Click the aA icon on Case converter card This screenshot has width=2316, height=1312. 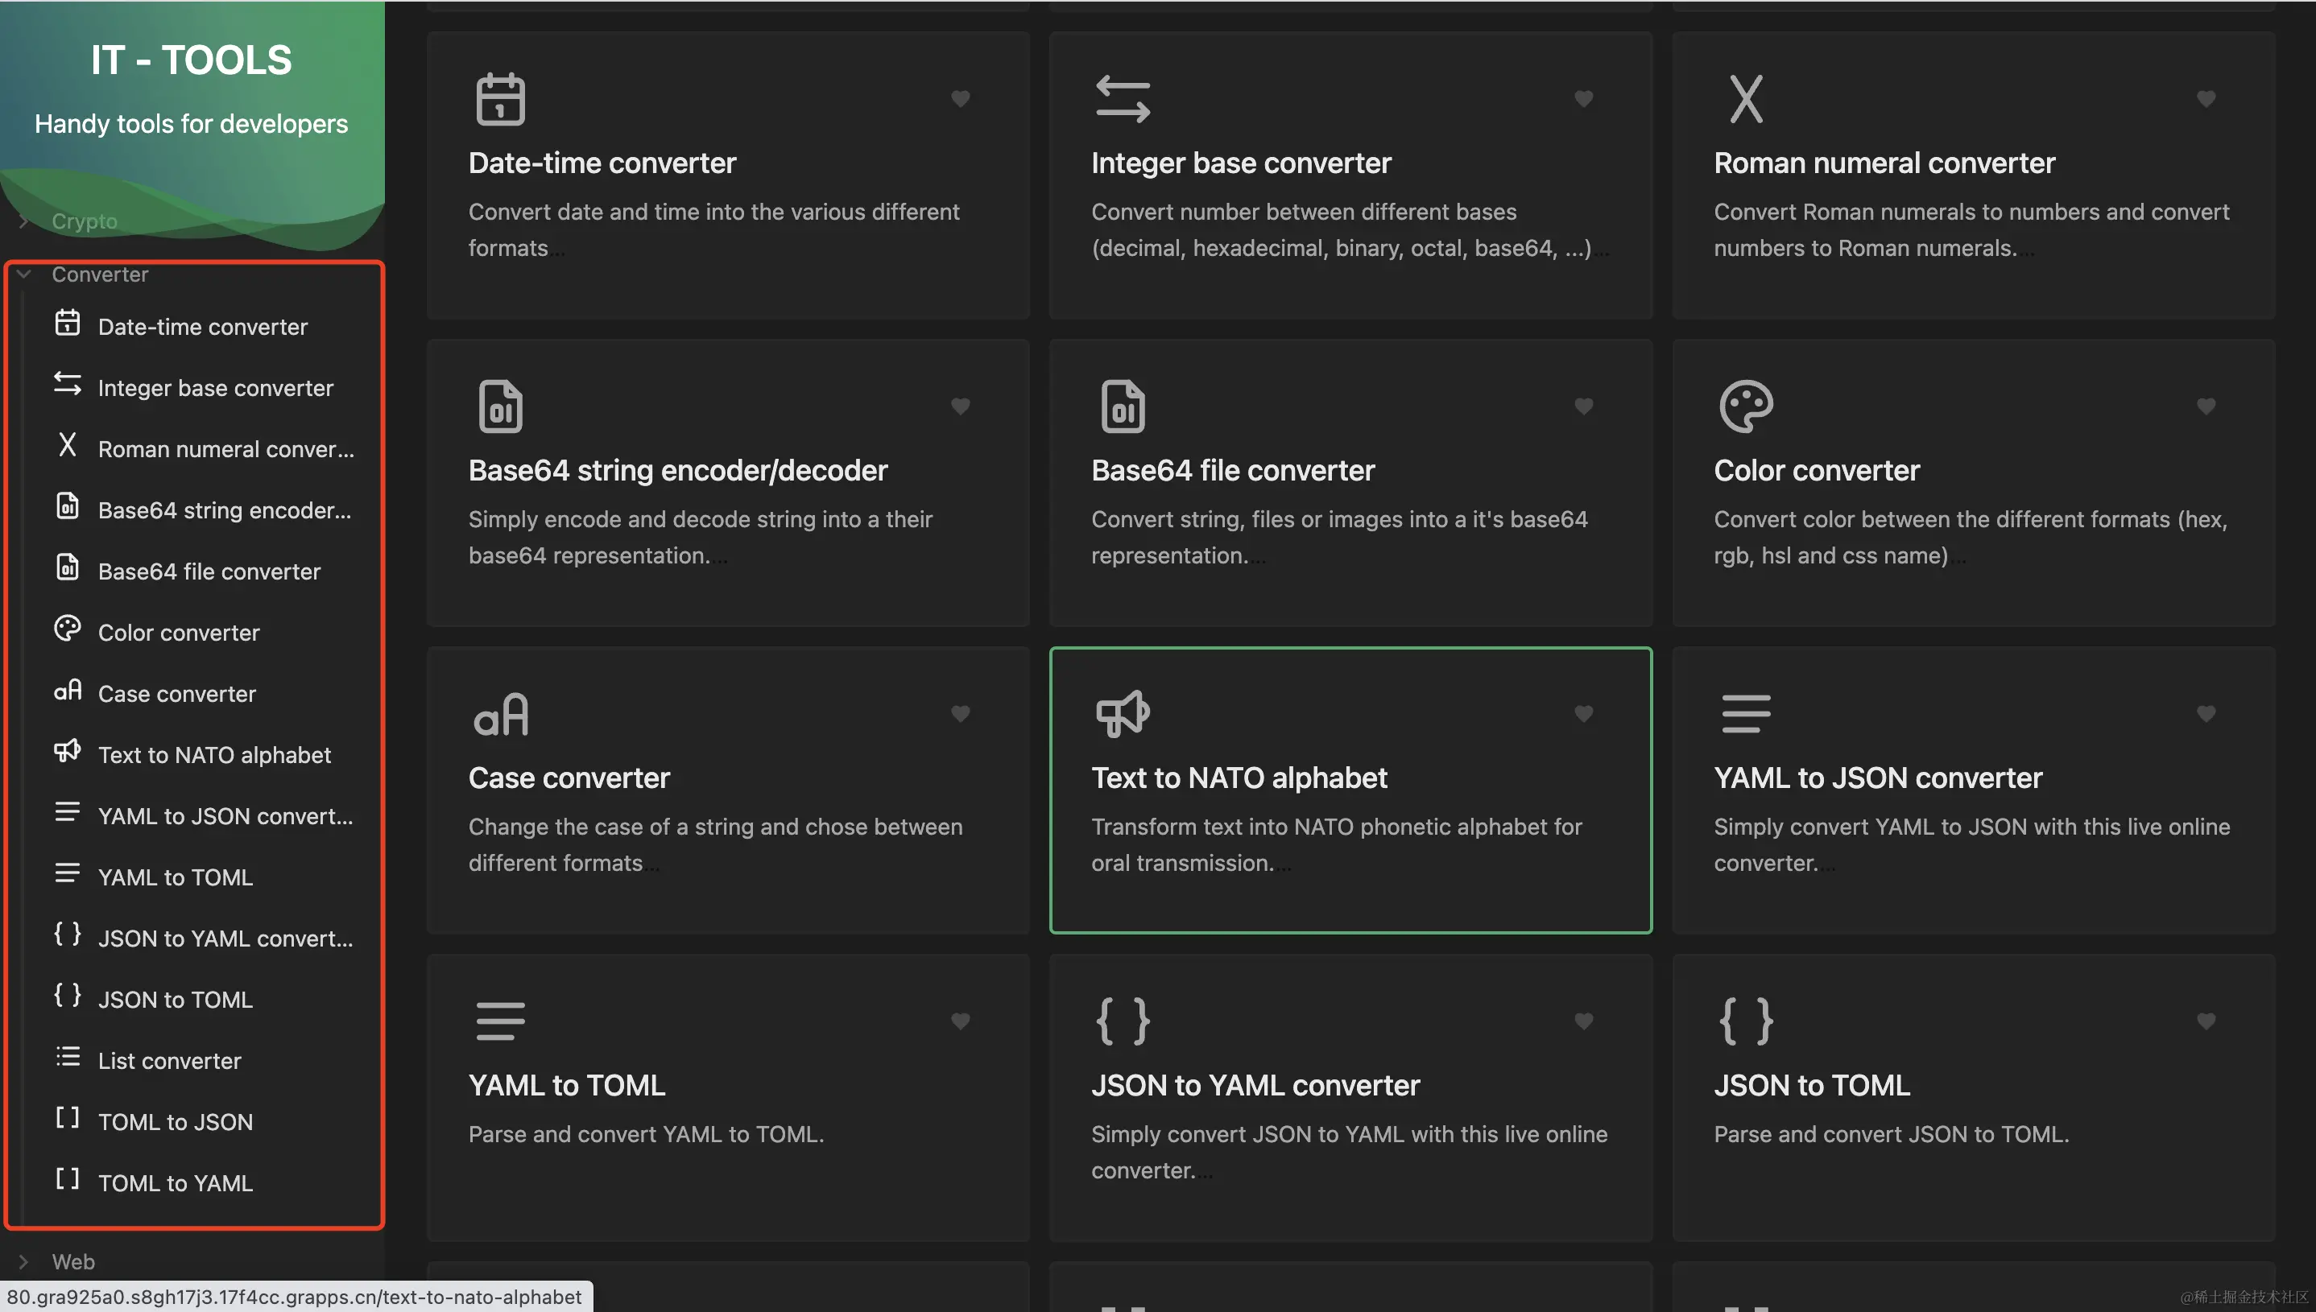click(500, 715)
